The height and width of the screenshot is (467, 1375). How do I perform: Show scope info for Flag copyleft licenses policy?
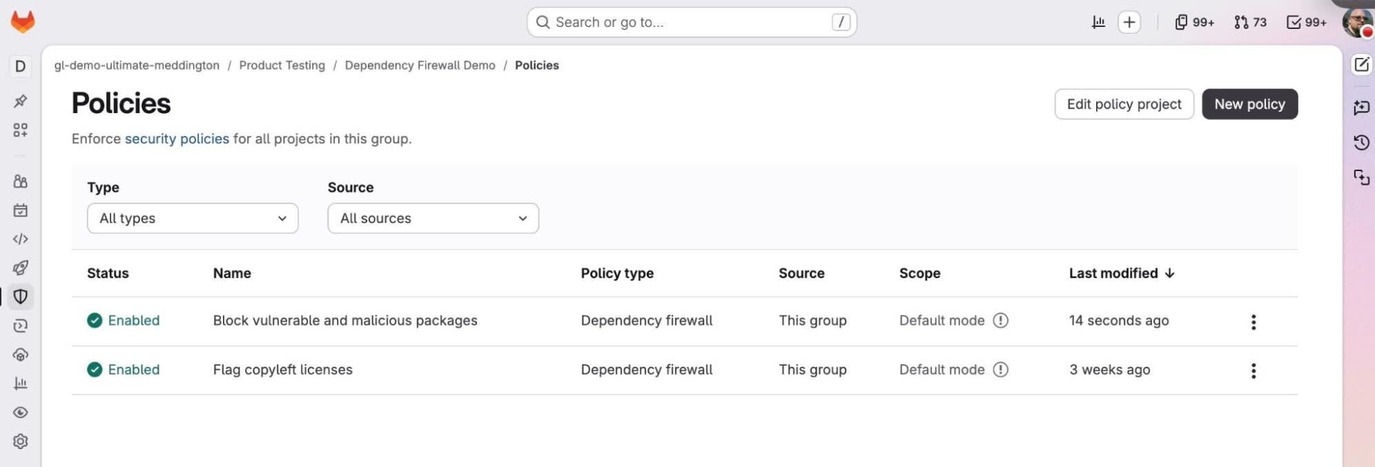(x=1000, y=370)
